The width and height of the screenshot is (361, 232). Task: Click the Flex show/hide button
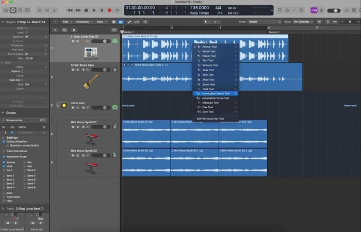pyautogui.click(x=137, y=22)
